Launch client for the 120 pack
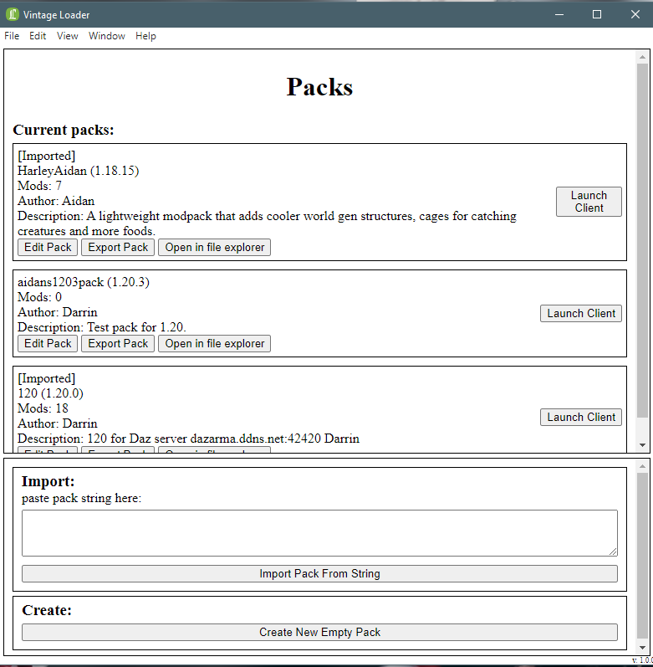Image resolution: width=653 pixels, height=667 pixels. tap(581, 418)
